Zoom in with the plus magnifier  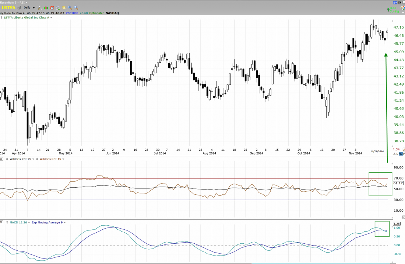pos(70,7)
